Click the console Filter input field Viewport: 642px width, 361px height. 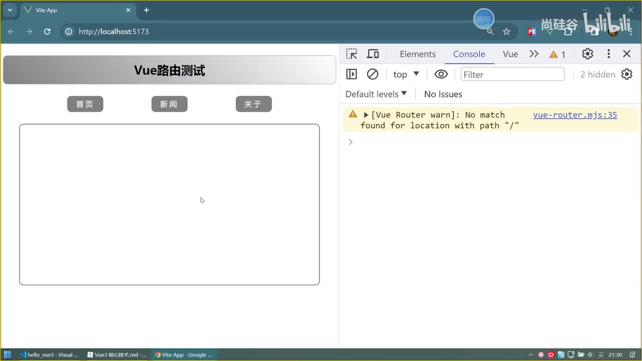[x=513, y=74]
